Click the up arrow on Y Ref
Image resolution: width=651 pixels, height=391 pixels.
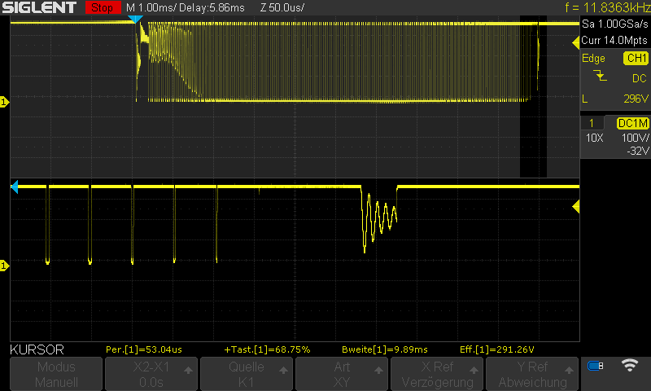[x=569, y=370]
